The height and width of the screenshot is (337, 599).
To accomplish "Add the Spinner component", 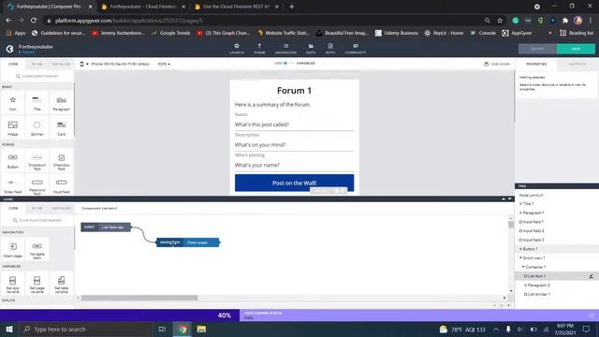I will coord(37,128).
